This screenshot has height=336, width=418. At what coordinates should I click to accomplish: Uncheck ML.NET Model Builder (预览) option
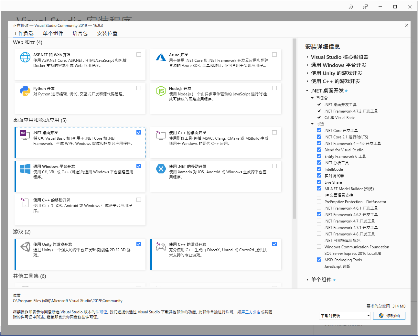[x=319, y=189]
